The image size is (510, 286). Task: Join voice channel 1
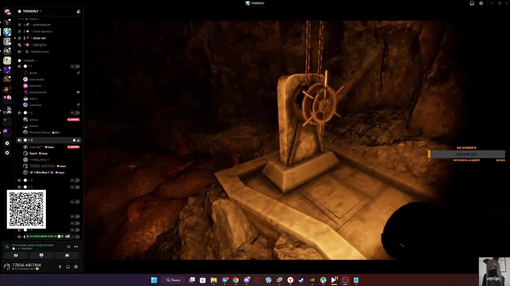pos(49,66)
